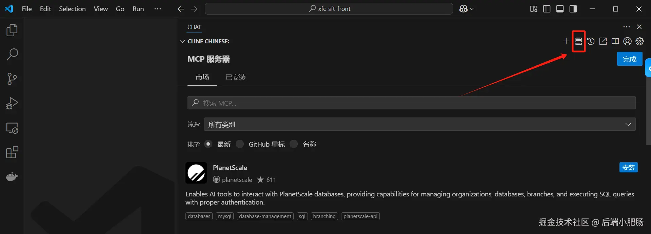Viewport: 651px width, 234px height.
Task: Go back with the navigation arrow
Action: pos(181,9)
